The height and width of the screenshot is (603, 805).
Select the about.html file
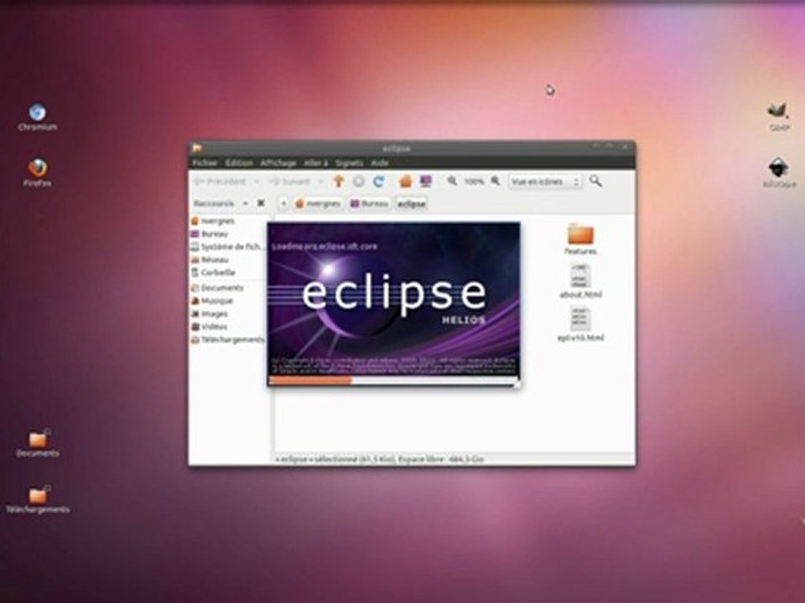click(580, 281)
